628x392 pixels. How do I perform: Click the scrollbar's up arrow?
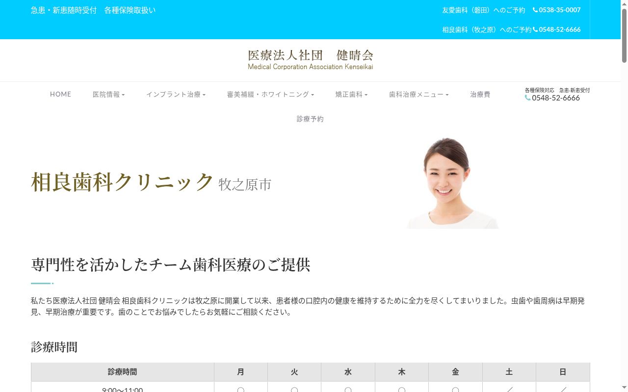[x=624, y=3]
